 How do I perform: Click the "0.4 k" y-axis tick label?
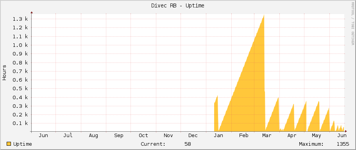coord(20,97)
